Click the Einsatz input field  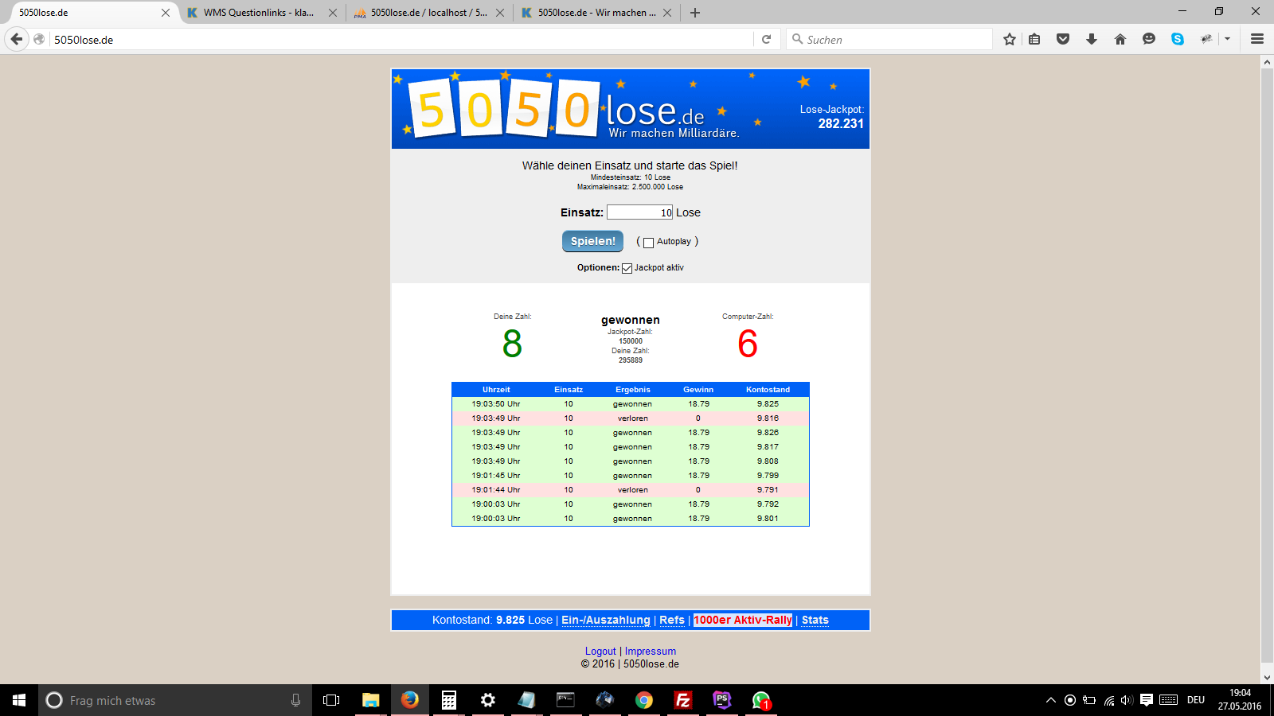639,212
